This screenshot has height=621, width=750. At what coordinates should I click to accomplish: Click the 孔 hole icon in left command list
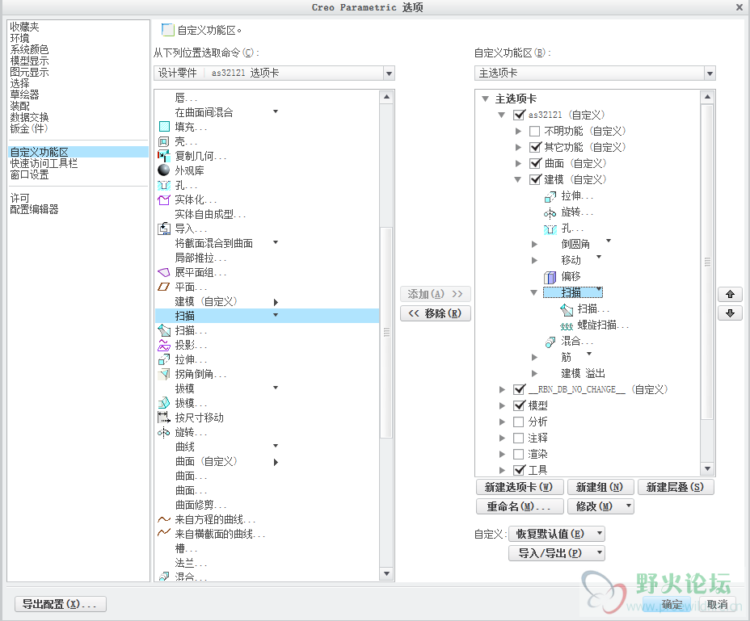(x=164, y=185)
